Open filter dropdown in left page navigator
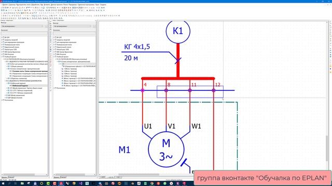Image resolution: width=332 pixels, height=186 pixels. (x=22, y=26)
